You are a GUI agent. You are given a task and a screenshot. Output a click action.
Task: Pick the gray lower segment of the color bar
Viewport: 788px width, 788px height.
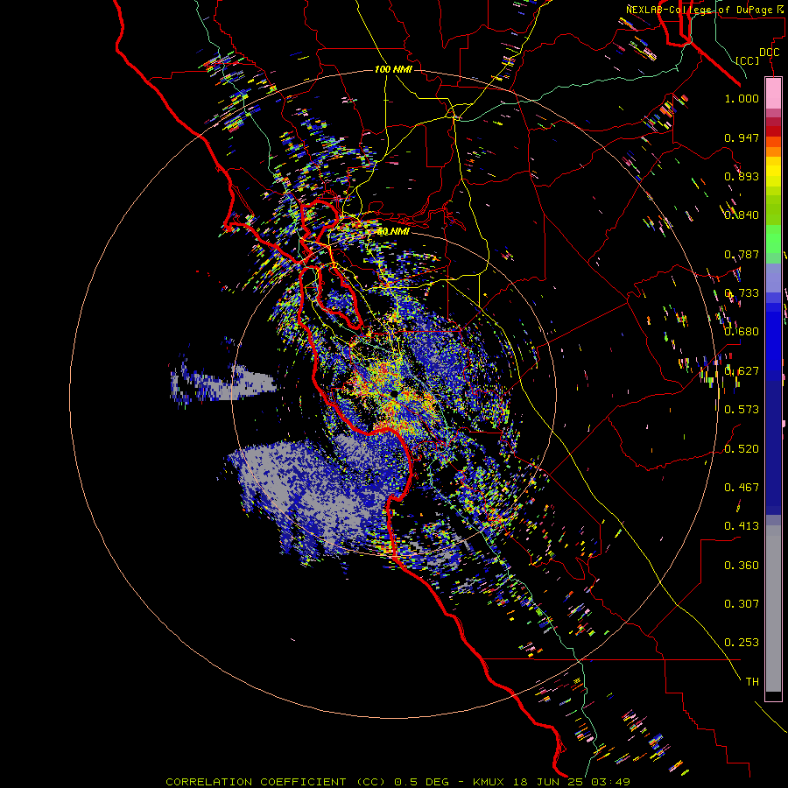point(773,609)
